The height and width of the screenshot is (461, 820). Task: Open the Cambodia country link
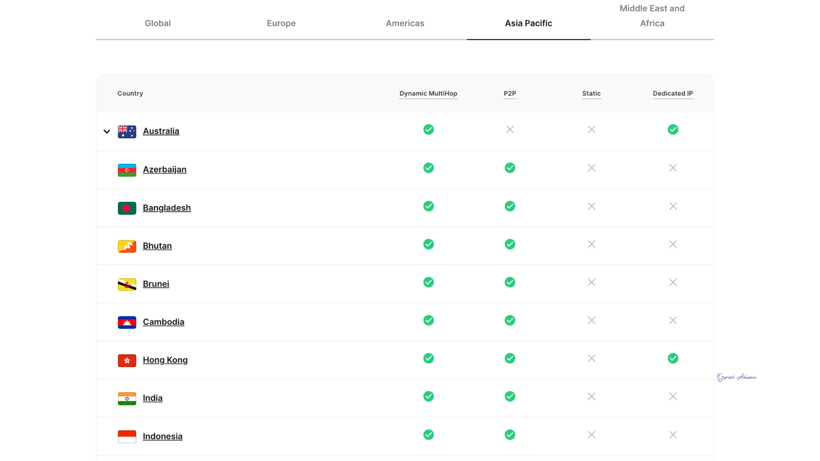pyautogui.click(x=163, y=322)
